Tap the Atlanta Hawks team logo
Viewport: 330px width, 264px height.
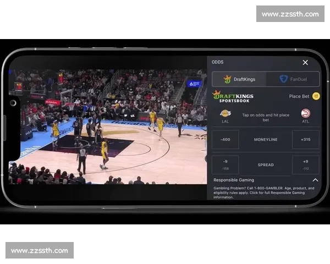coord(305,113)
